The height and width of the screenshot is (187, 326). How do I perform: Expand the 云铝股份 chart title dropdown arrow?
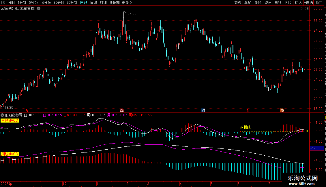click(x=39, y=8)
